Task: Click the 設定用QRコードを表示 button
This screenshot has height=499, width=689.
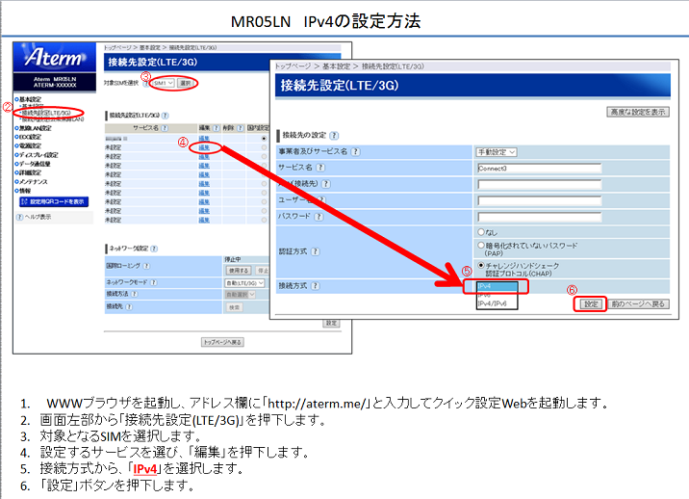Action: [x=54, y=201]
